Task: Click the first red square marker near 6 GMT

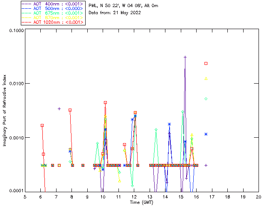Action: [x=42, y=125]
